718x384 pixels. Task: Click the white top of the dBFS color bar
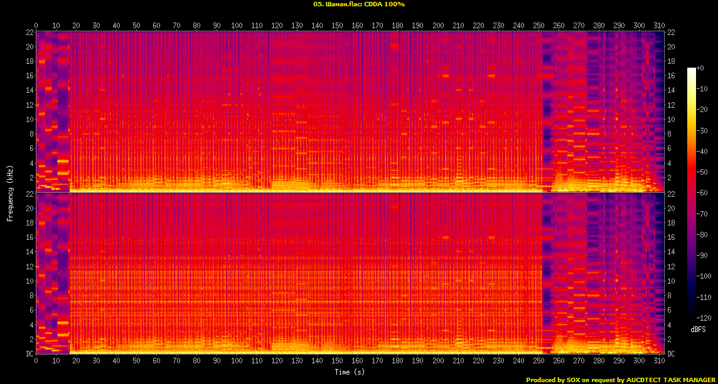692,69
